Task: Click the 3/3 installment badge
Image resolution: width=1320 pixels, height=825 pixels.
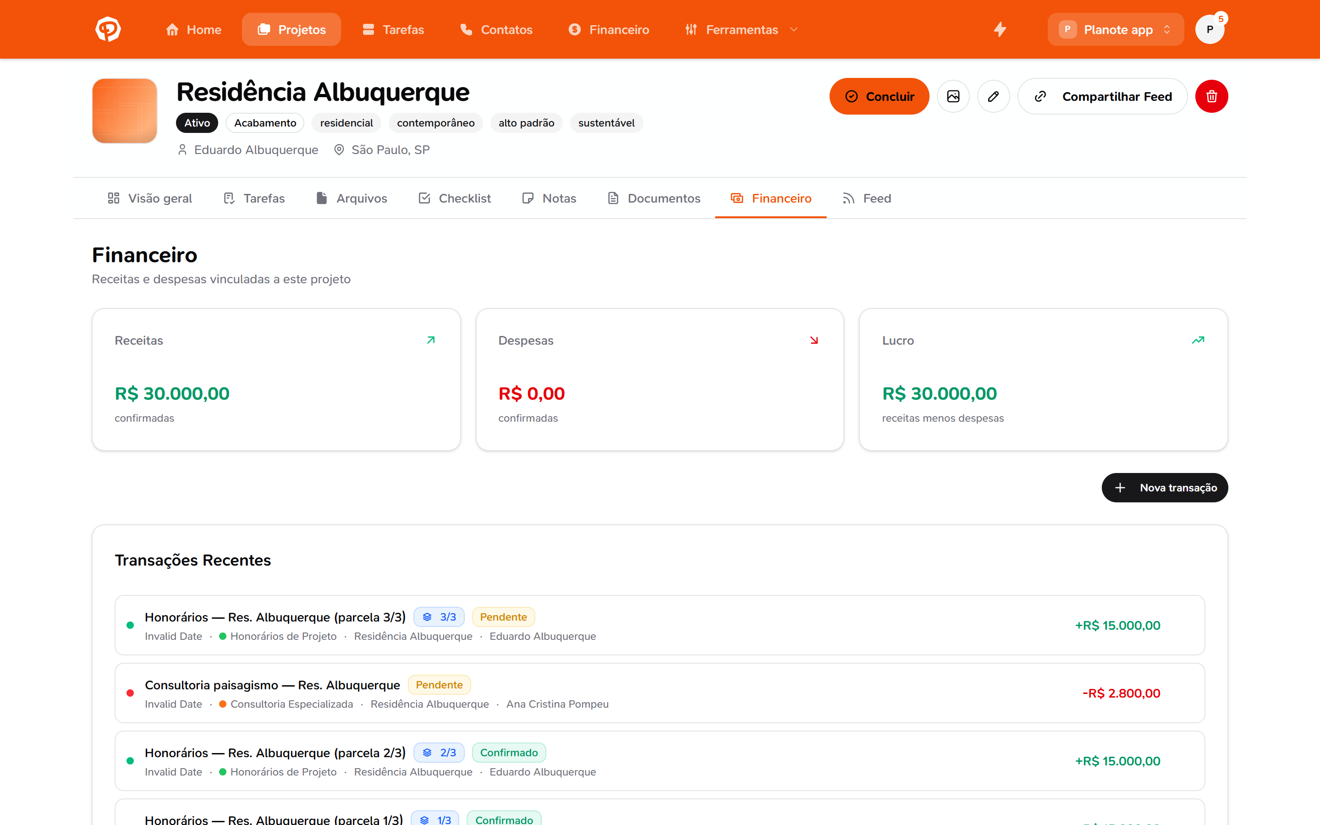Action: click(439, 616)
